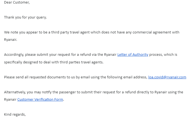Open the Letter of Authority link
Image resolution: width=192 pixels, height=117 pixels.
133,55
